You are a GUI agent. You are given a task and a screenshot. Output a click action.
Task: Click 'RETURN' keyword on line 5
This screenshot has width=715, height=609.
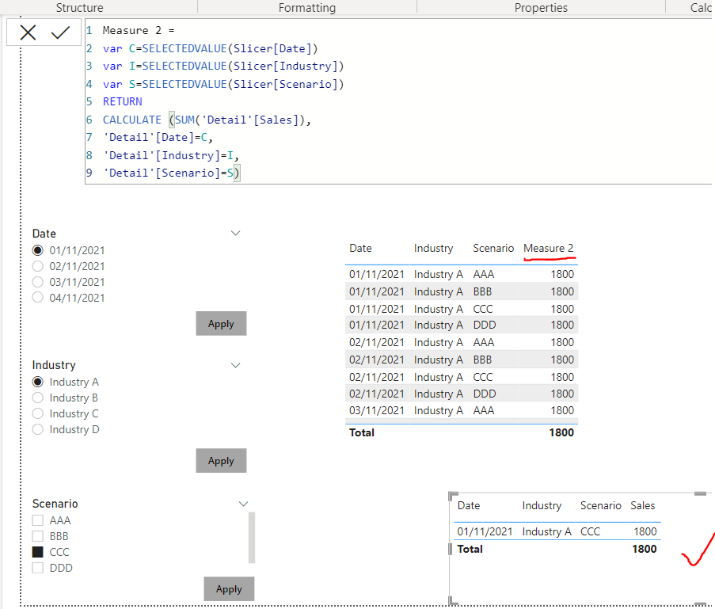(x=122, y=101)
